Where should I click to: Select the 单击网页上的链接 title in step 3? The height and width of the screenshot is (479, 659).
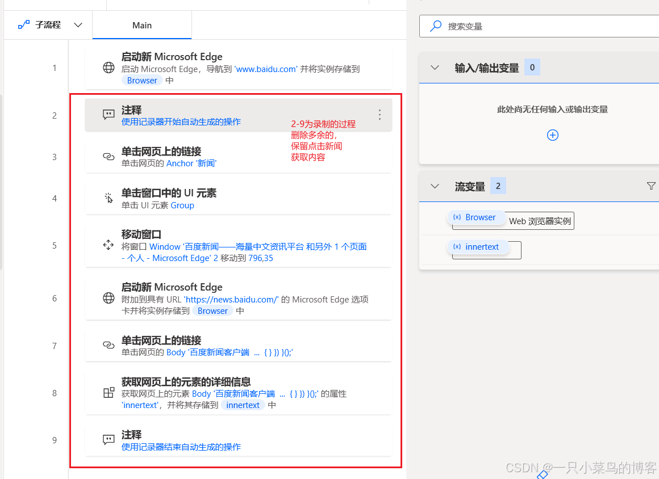(x=161, y=152)
